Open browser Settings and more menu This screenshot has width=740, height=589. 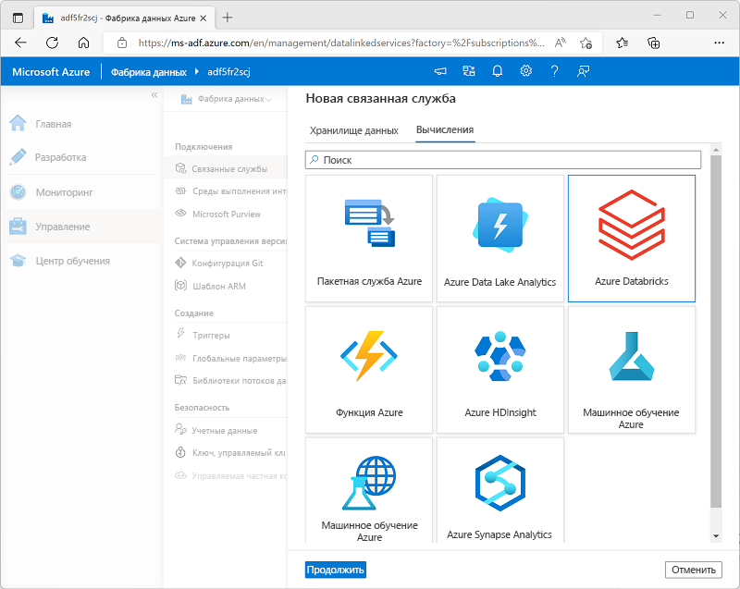click(720, 43)
